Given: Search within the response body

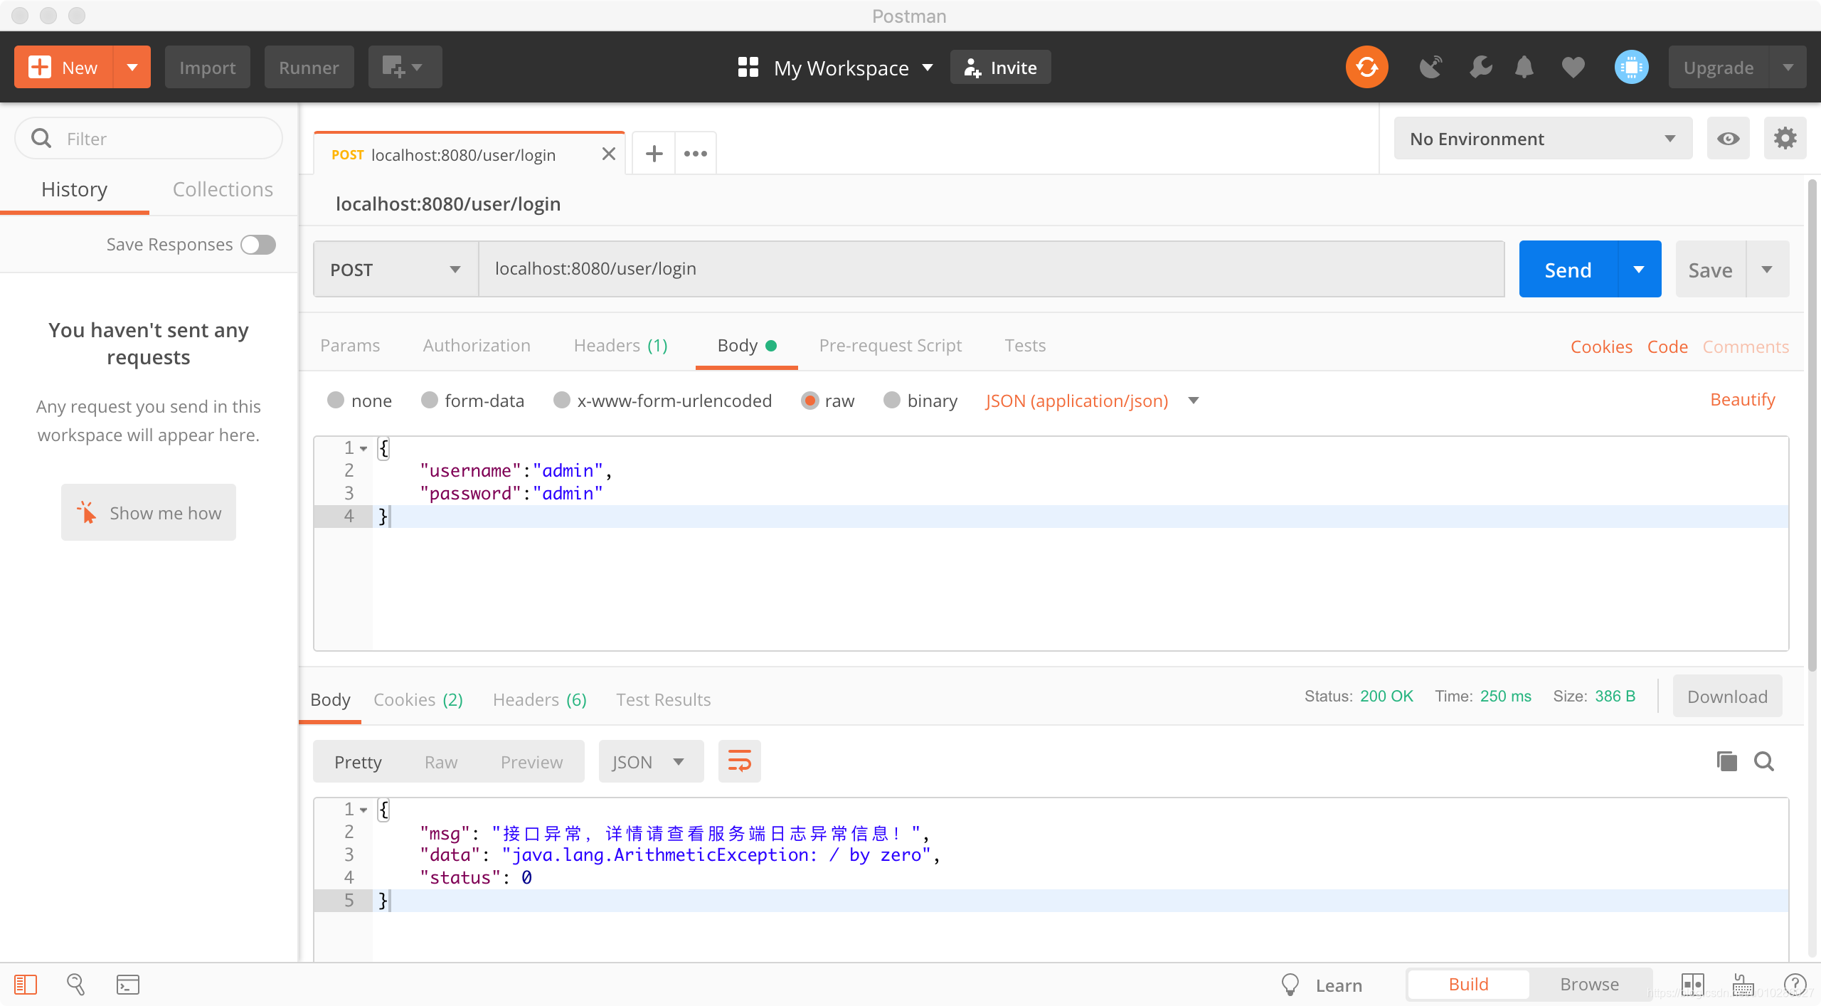Looking at the screenshot, I should [x=1764, y=761].
